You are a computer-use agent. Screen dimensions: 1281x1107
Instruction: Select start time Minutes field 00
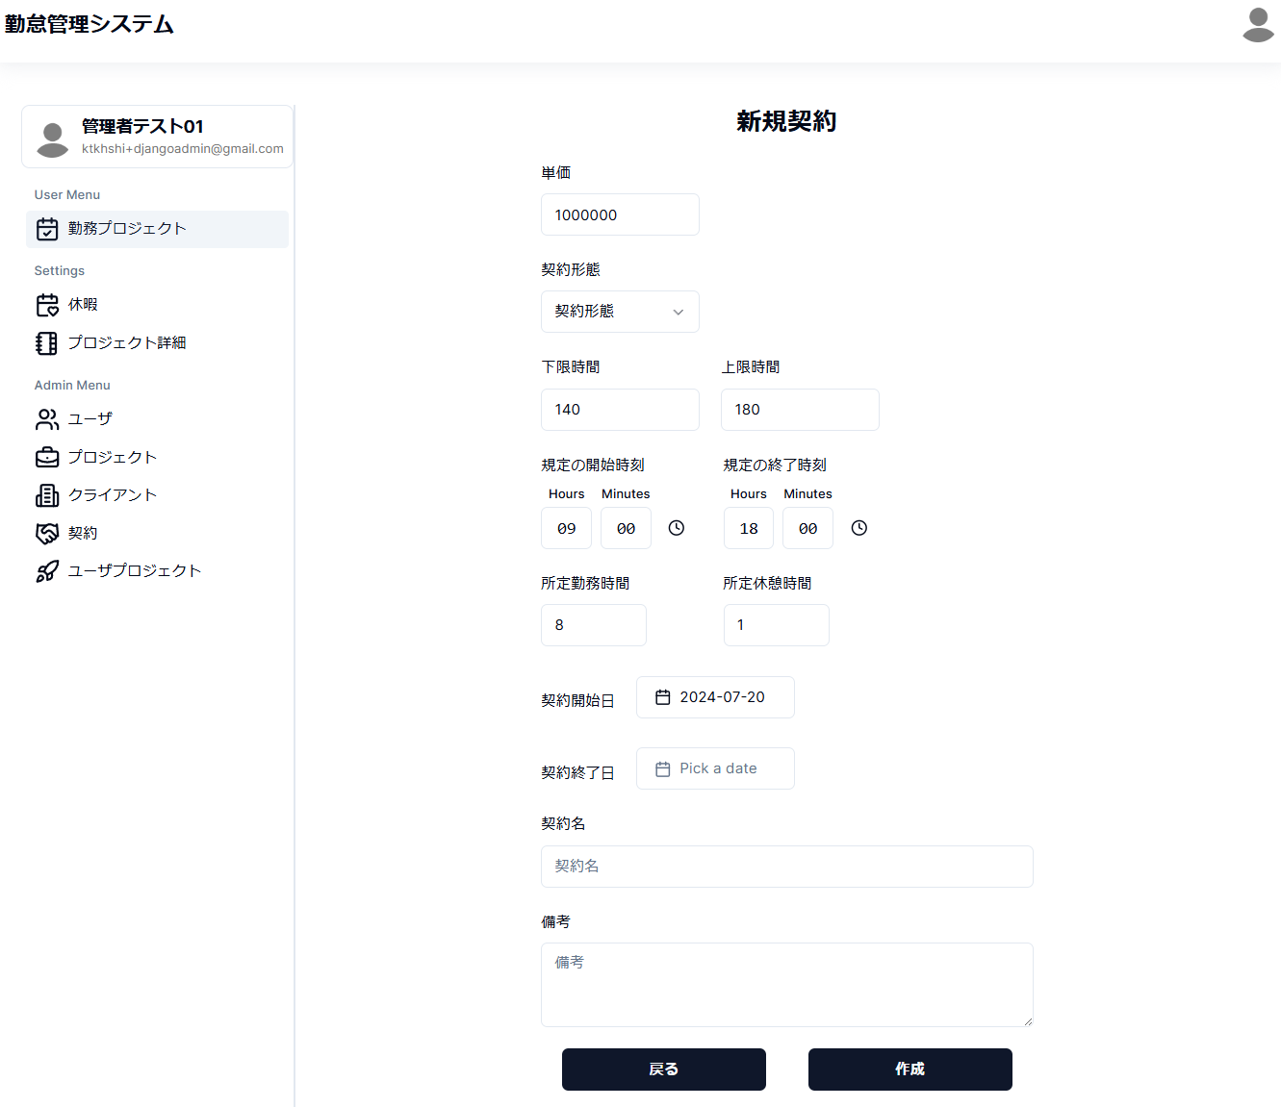626,528
